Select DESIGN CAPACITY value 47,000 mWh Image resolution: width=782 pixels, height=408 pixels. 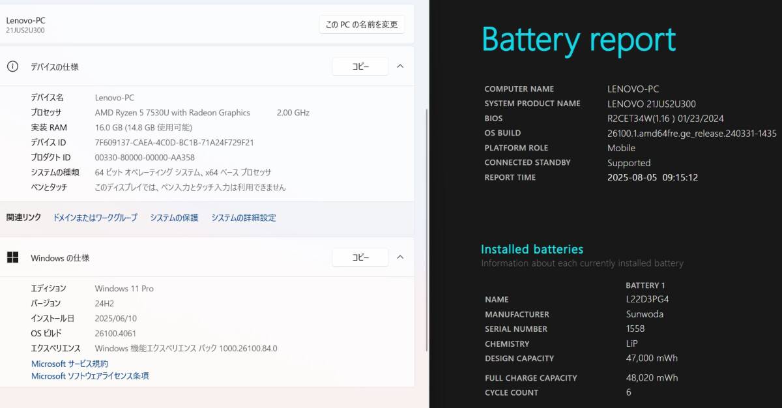[x=652, y=358]
